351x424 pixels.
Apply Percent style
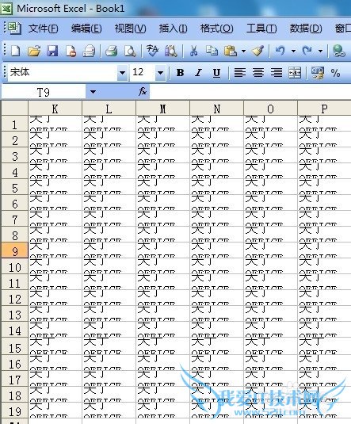(335, 72)
